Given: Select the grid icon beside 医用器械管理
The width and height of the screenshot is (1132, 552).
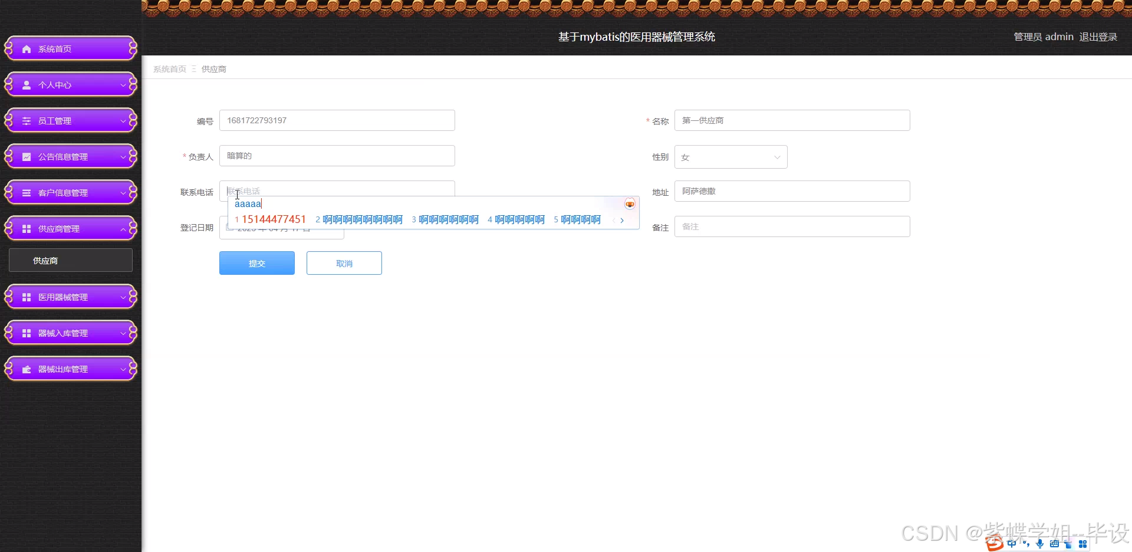Looking at the screenshot, I should (27, 297).
